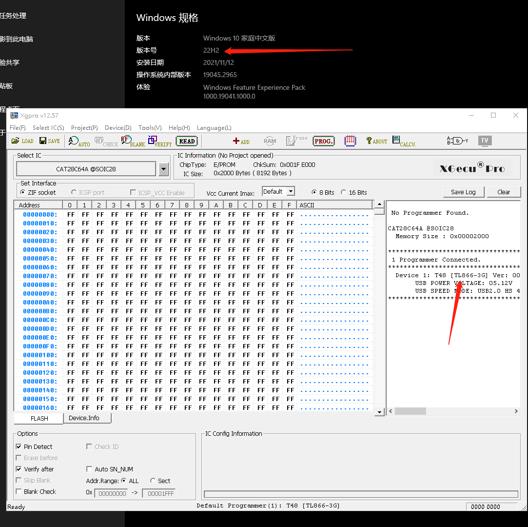Image resolution: width=528 pixels, height=527 pixels.
Task: Switch to the Device.Info tab
Action: tap(84, 418)
